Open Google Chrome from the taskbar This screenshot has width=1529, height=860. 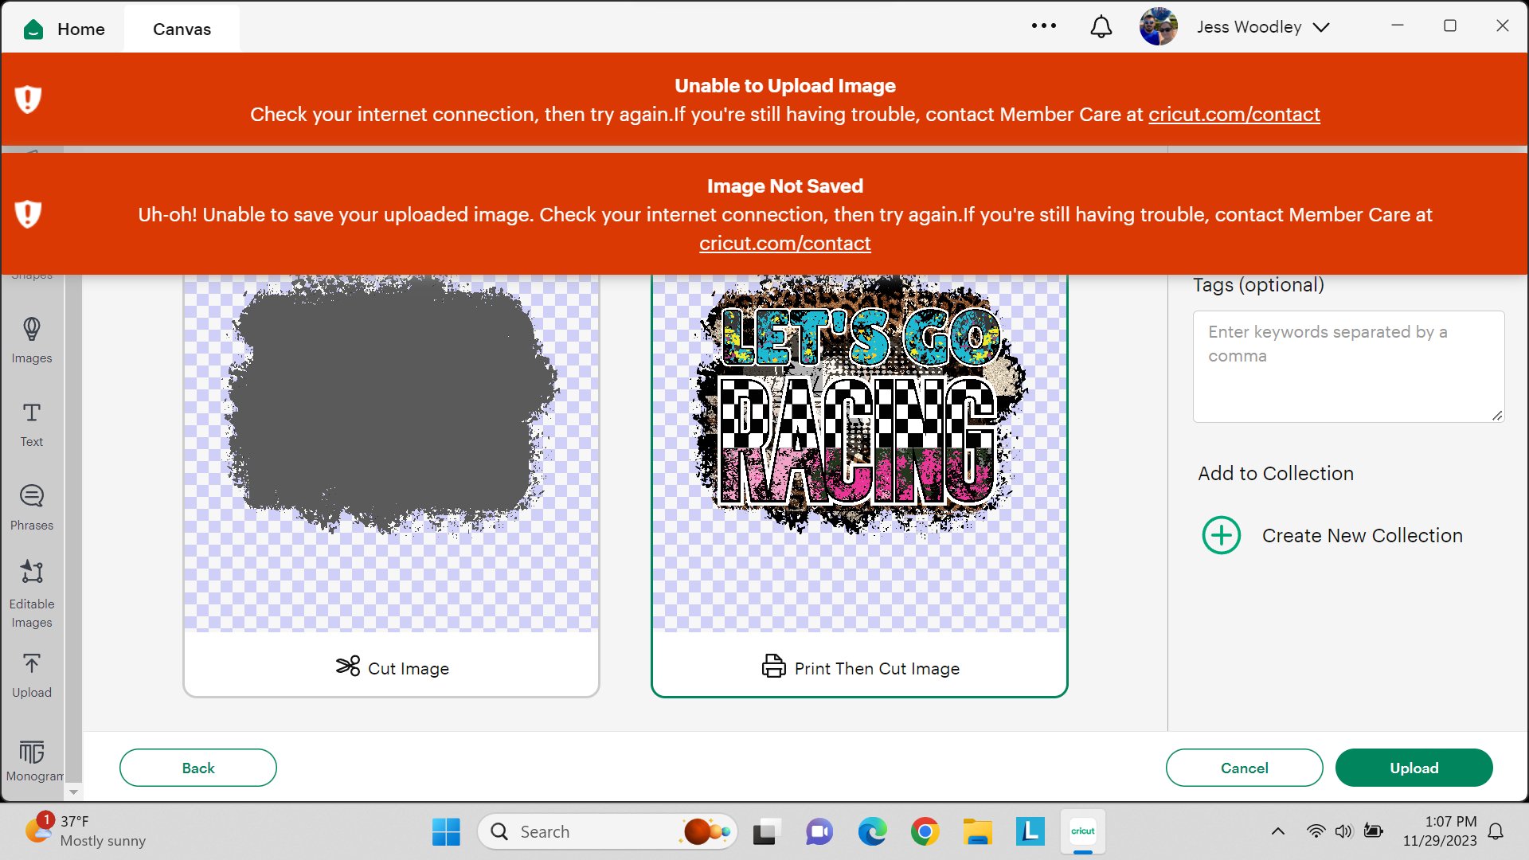pos(925,831)
